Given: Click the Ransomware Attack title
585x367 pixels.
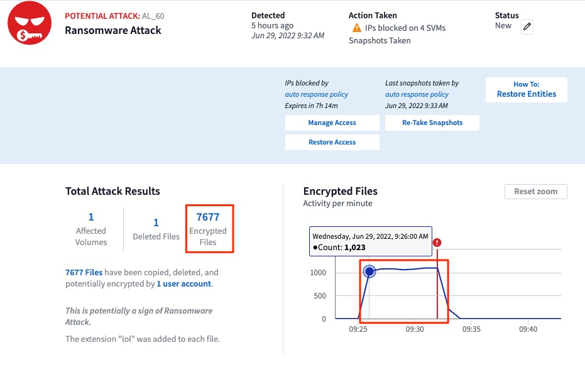Looking at the screenshot, I should coord(113,30).
